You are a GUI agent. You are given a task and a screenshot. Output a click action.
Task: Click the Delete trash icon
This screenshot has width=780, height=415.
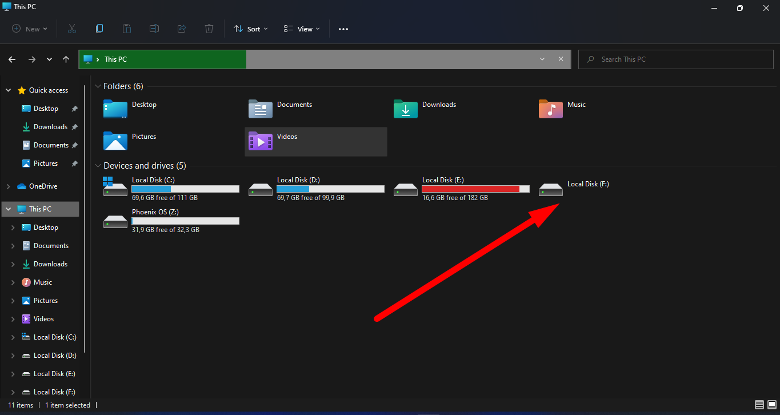[209, 29]
